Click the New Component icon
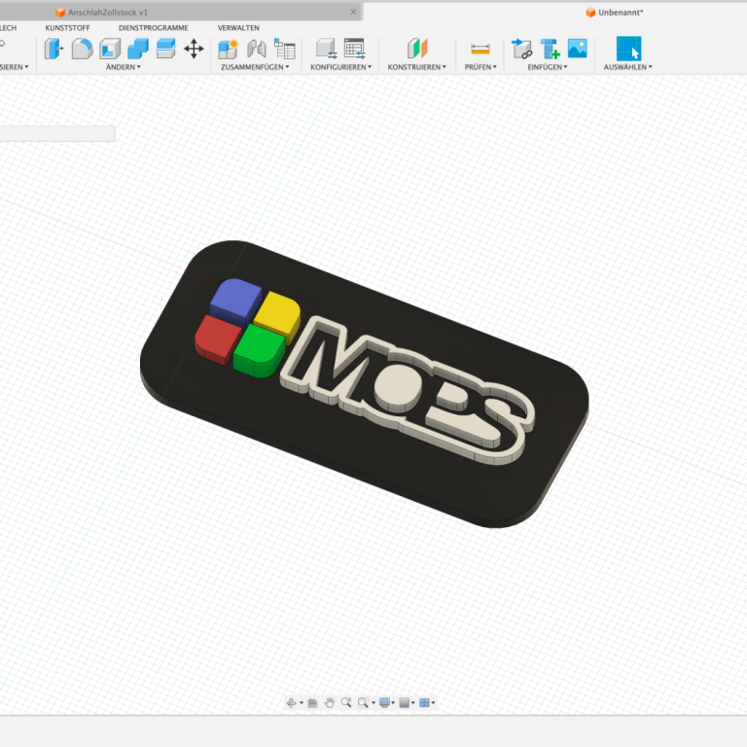Image resolution: width=747 pixels, height=747 pixels. pyautogui.click(x=229, y=49)
